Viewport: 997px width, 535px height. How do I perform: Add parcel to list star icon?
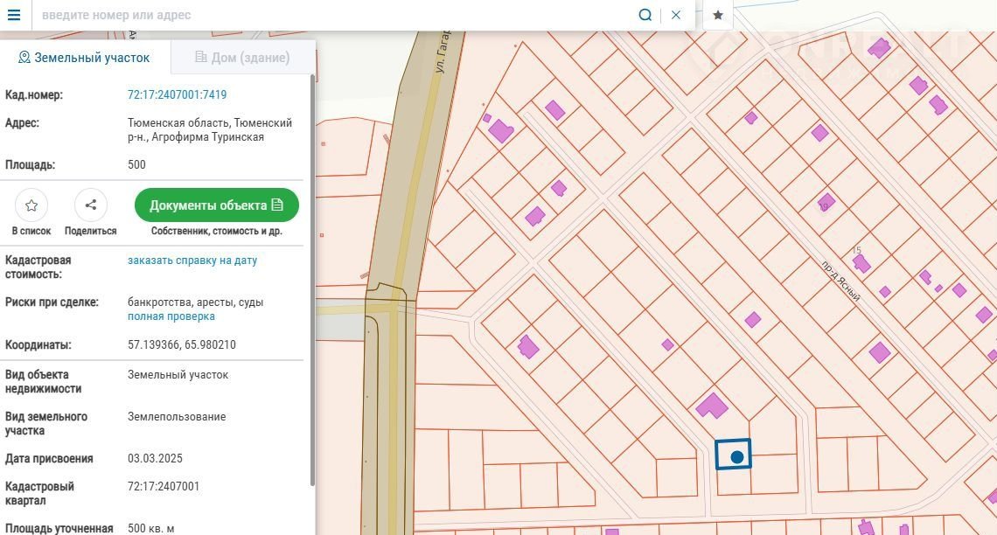[31, 205]
